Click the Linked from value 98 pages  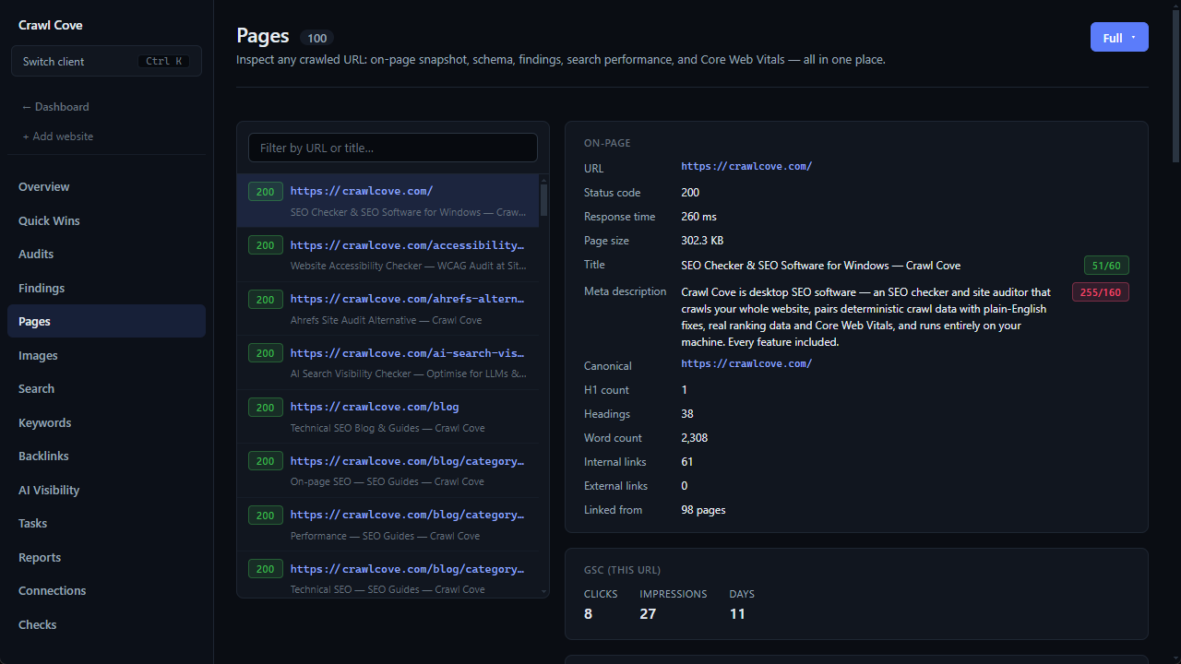point(703,510)
